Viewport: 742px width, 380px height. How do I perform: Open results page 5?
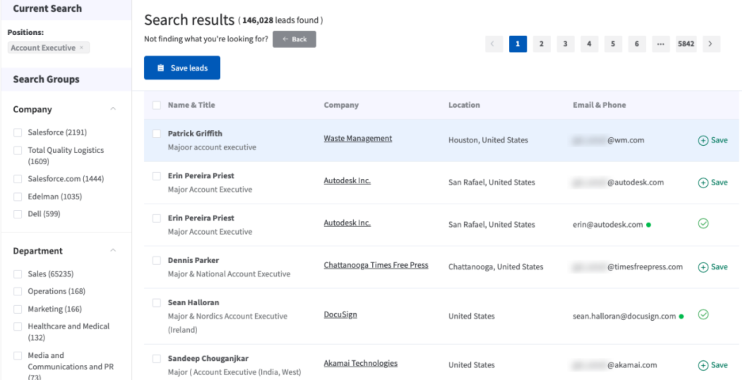613,44
